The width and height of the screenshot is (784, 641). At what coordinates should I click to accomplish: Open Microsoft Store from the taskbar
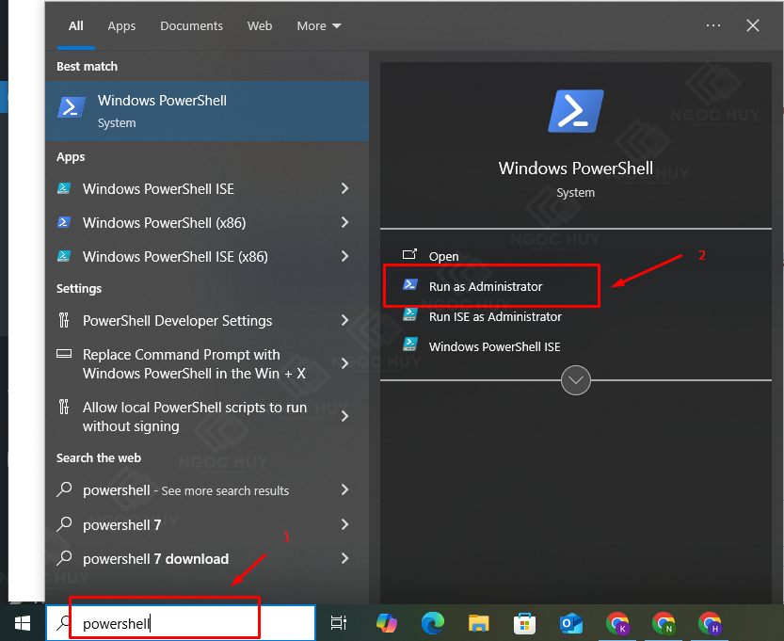pyautogui.click(x=524, y=623)
